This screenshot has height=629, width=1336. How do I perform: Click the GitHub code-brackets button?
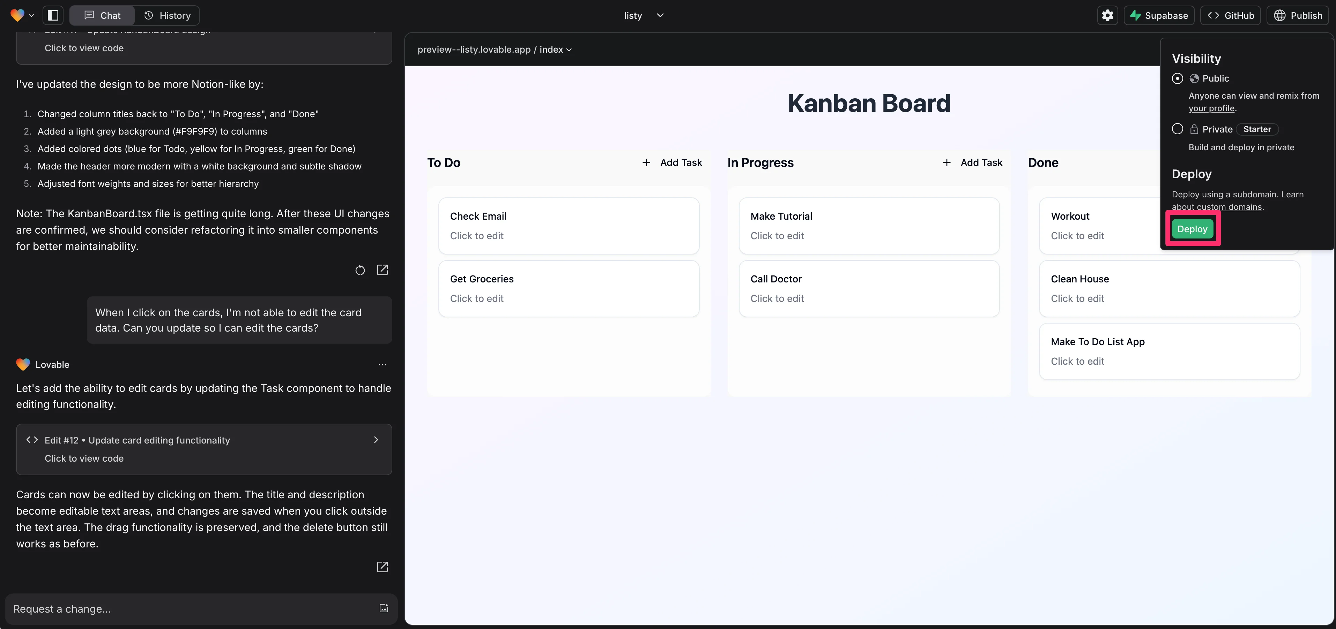coord(1230,16)
